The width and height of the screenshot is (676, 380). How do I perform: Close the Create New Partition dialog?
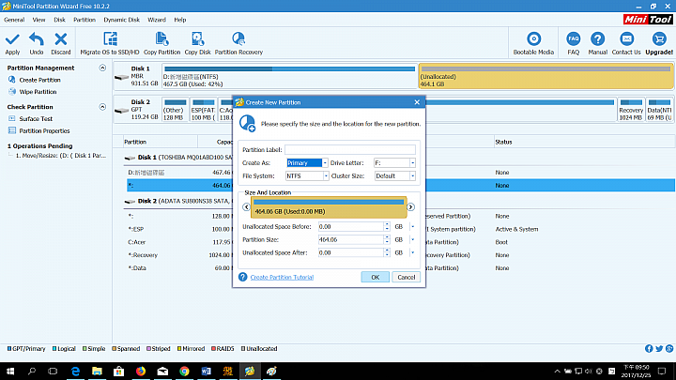point(417,102)
